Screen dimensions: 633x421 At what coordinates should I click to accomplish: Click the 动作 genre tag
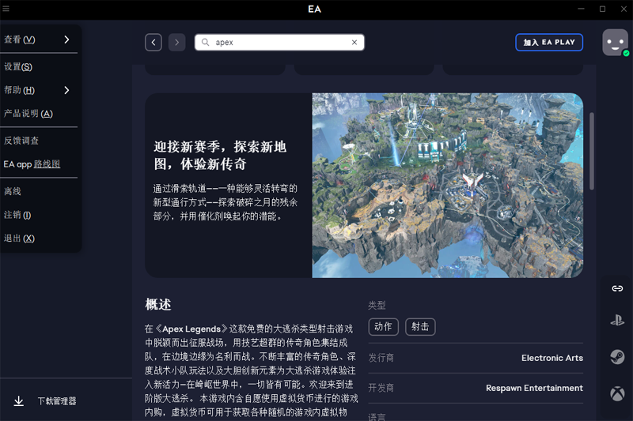[383, 326]
